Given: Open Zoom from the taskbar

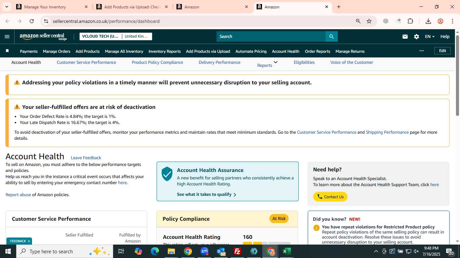Looking at the screenshot, I should coord(204,251).
